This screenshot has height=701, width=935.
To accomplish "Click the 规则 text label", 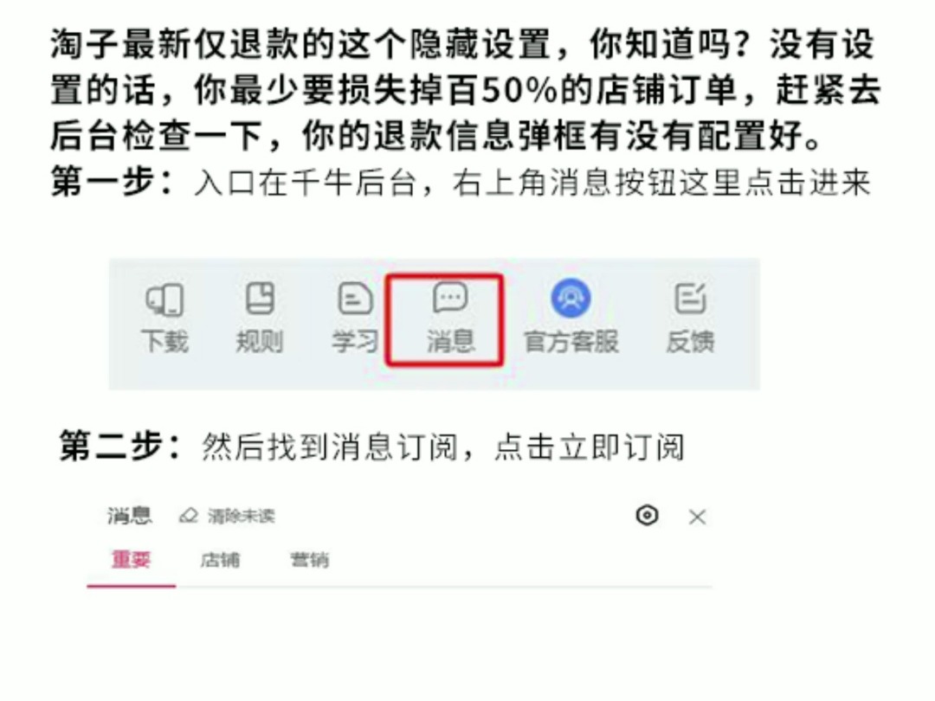I will tap(260, 342).
